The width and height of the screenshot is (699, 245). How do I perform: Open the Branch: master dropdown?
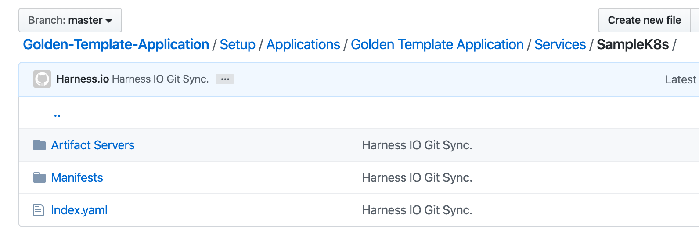point(70,20)
